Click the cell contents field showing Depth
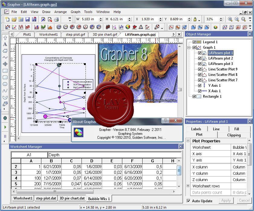Screen dimensions: 254x211 (x=114, y=155)
